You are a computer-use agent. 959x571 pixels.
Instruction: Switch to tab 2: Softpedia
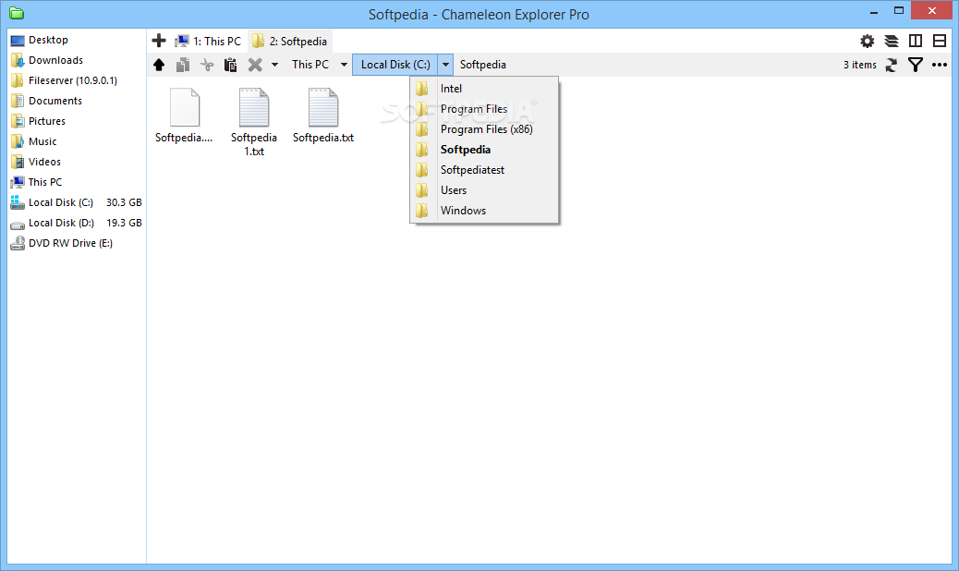pyautogui.click(x=290, y=41)
